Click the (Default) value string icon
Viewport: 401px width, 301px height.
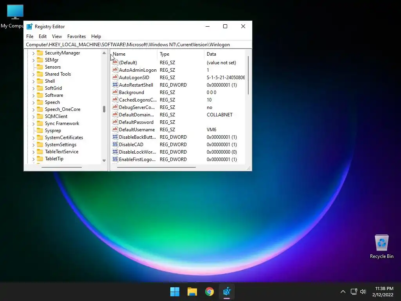tap(115, 62)
